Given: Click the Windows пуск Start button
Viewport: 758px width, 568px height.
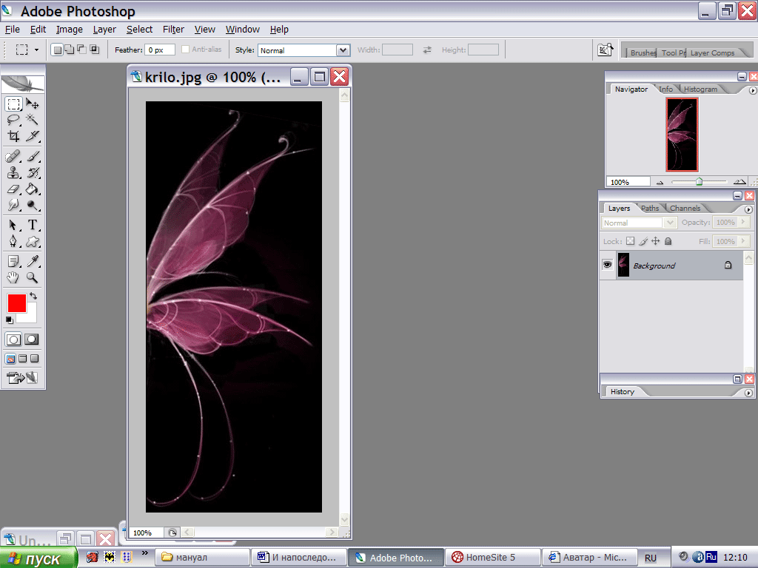Looking at the screenshot, I should click(38, 558).
